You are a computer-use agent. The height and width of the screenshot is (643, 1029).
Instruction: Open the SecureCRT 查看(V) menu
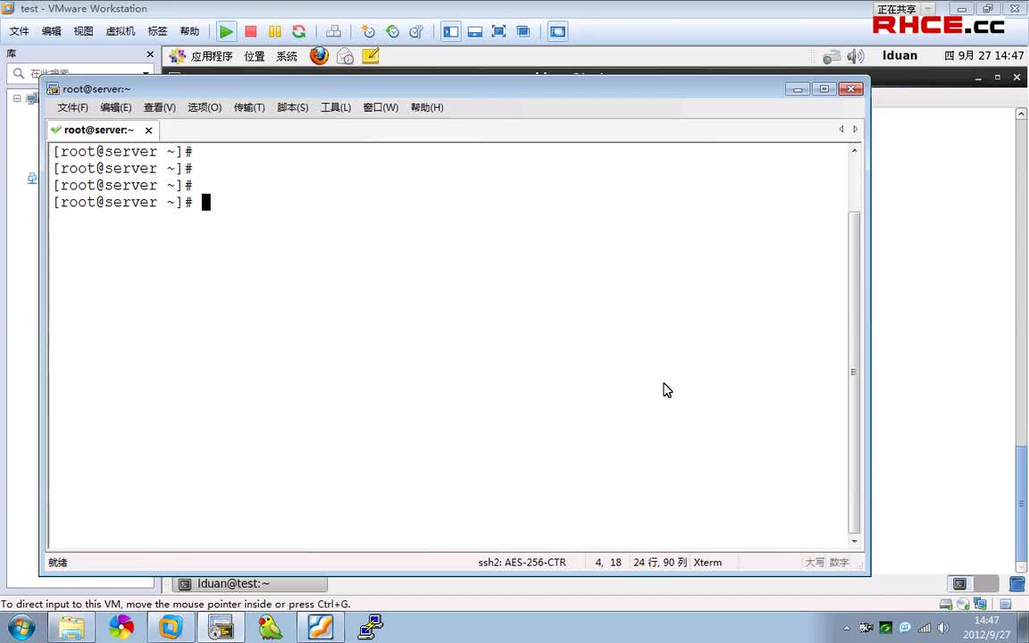point(160,107)
